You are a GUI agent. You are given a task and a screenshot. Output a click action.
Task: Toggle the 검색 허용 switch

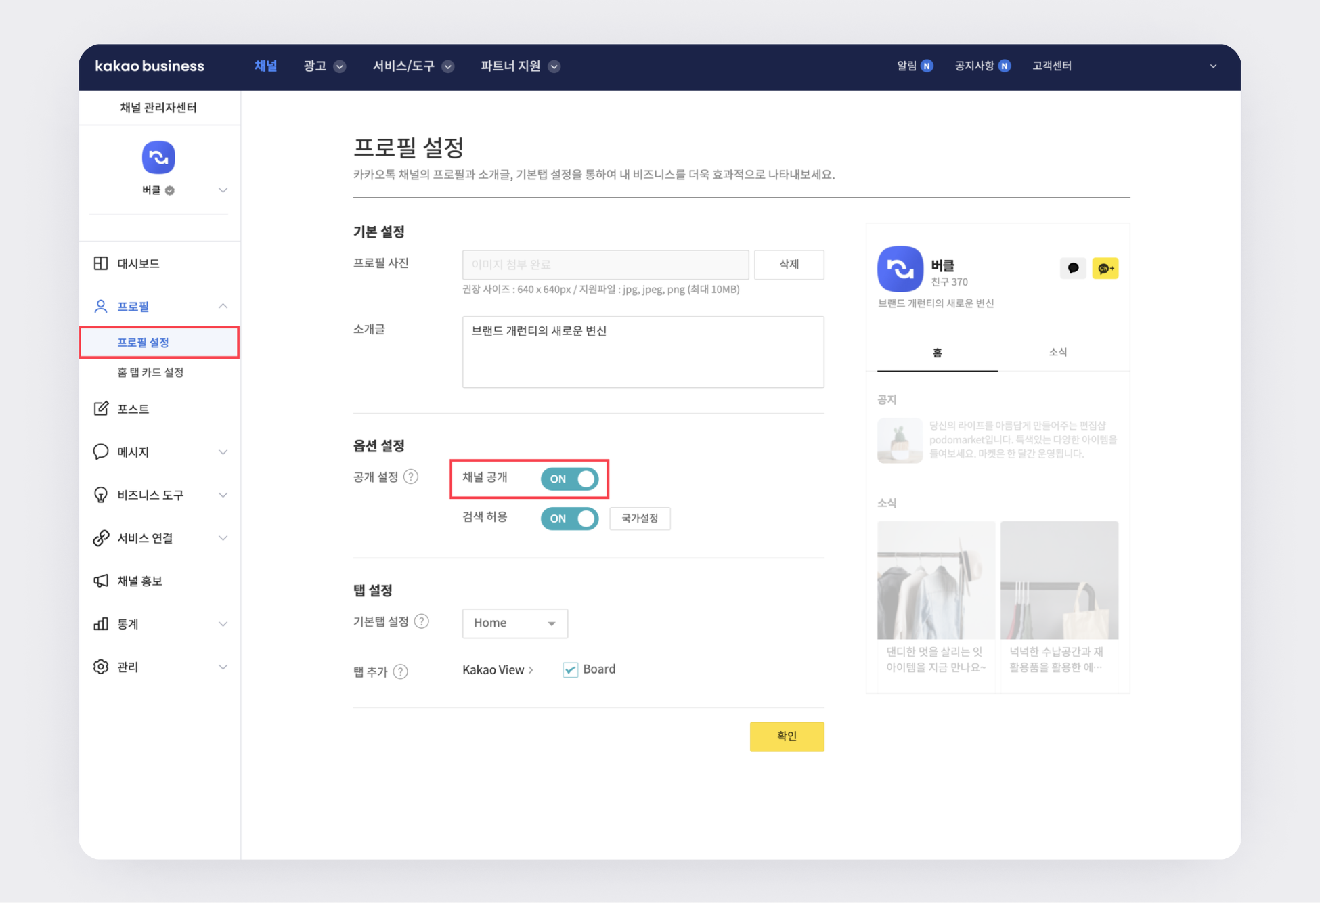tap(569, 519)
